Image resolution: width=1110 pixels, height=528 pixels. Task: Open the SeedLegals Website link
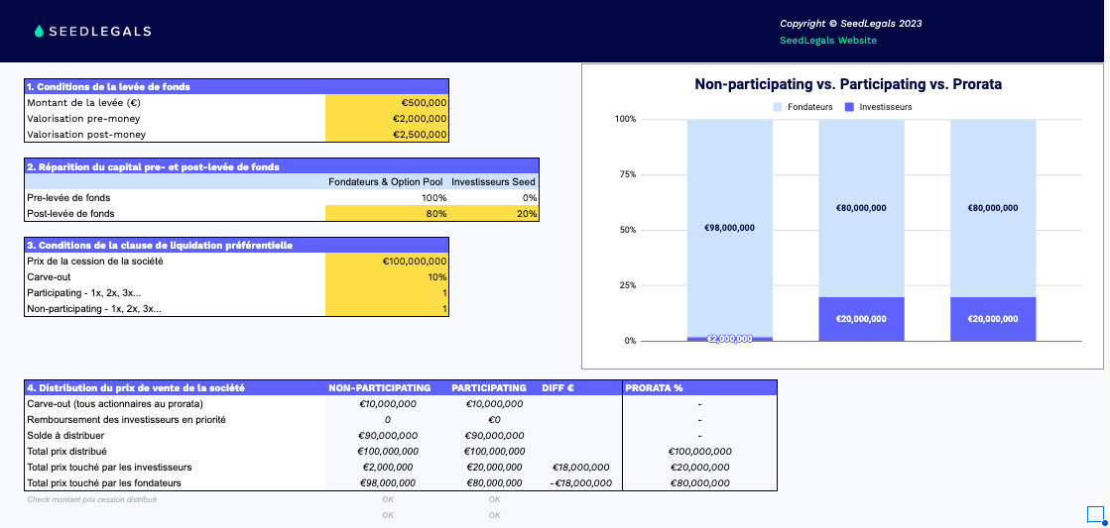[x=827, y=41]
